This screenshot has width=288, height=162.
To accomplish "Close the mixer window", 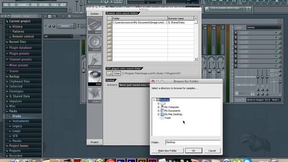I will click(x=280, y=22).
